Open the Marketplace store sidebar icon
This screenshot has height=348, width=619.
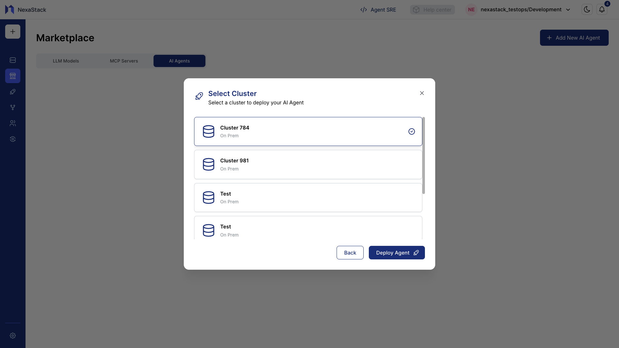pos(13,76)
